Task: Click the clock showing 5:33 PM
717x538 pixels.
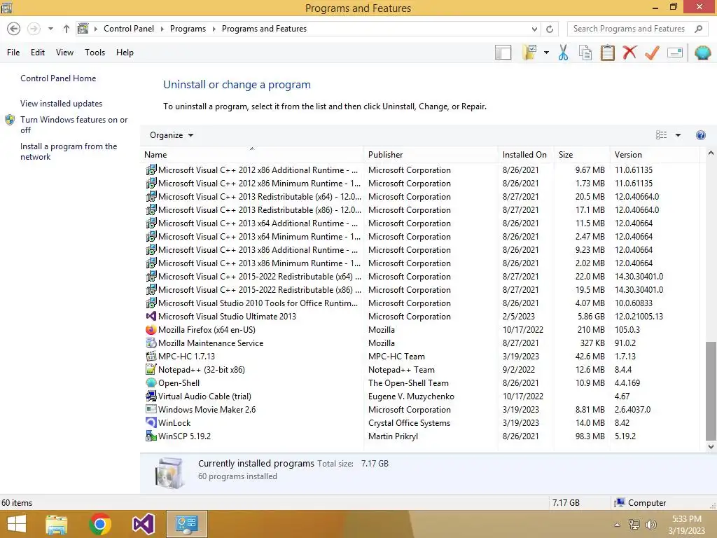Action: tap(686, 519)
